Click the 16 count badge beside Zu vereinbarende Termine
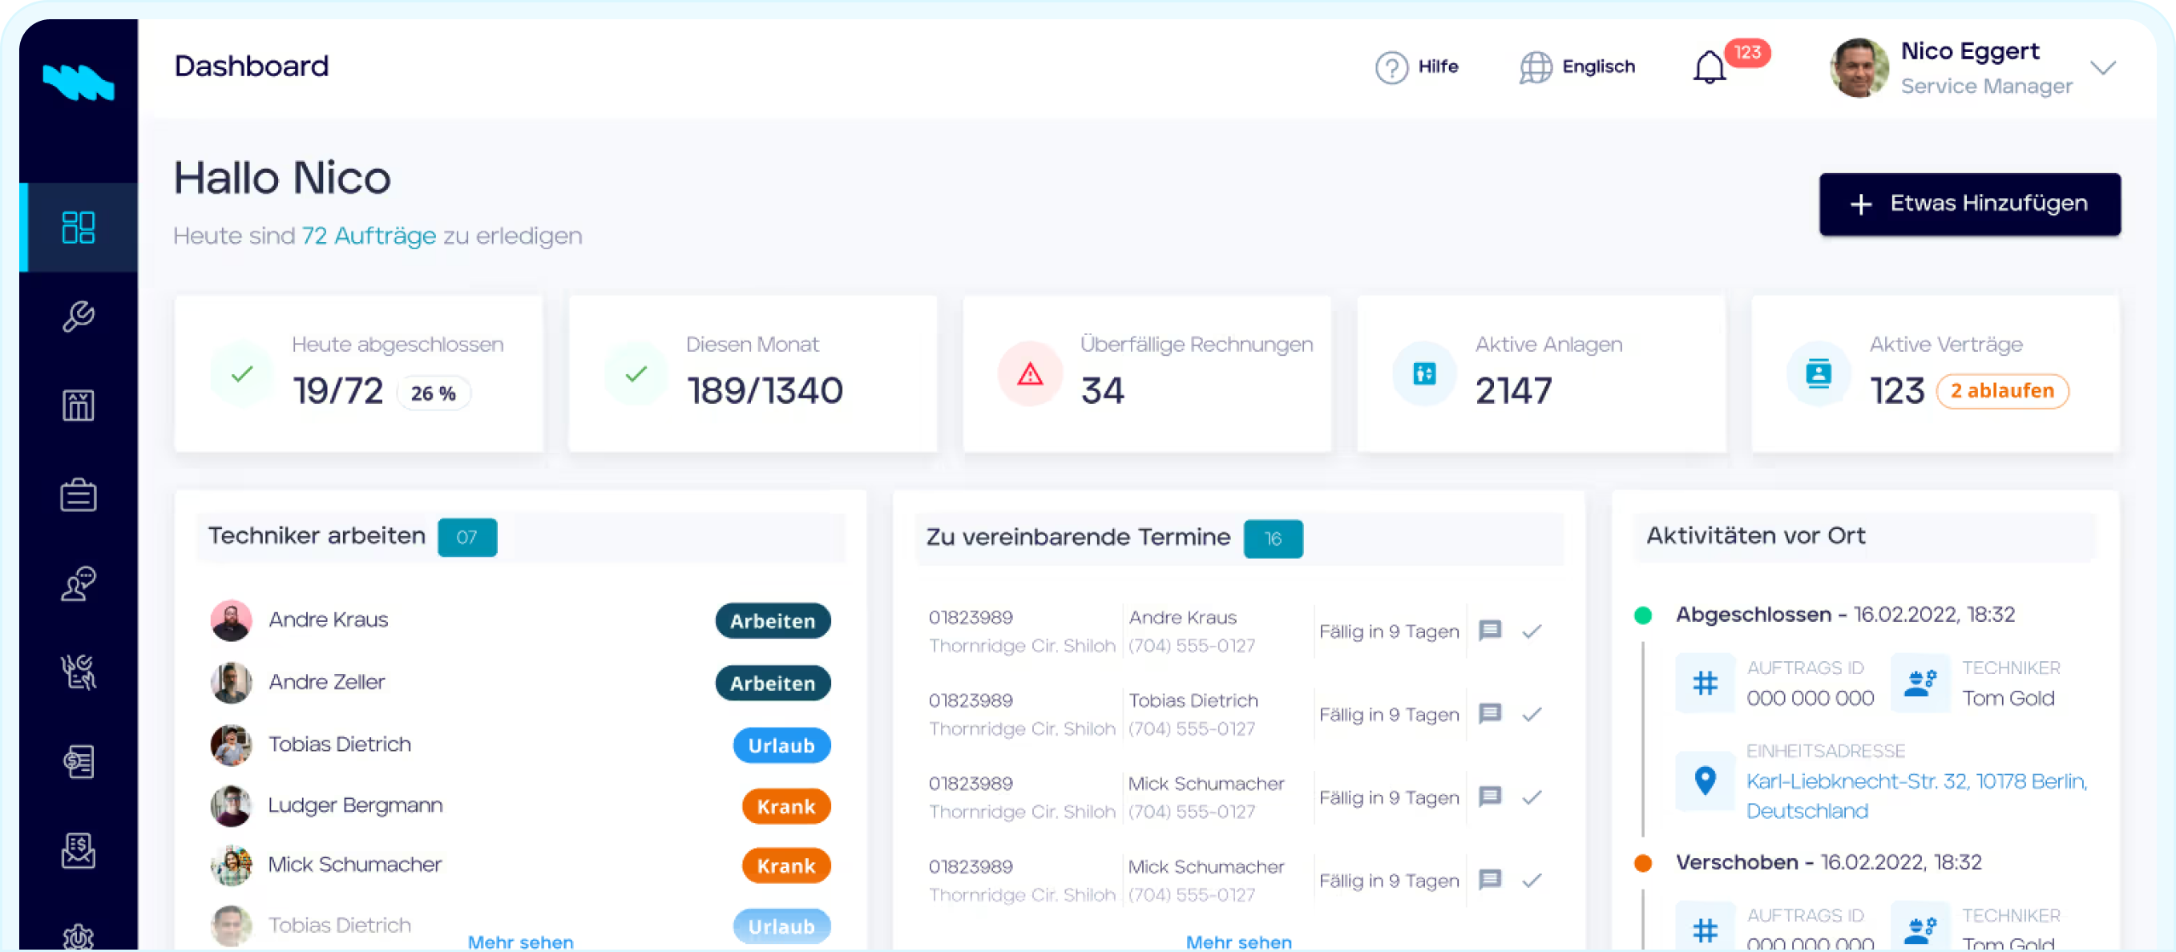Screen dimensions: 2176x952 [x=1273, y=539]
